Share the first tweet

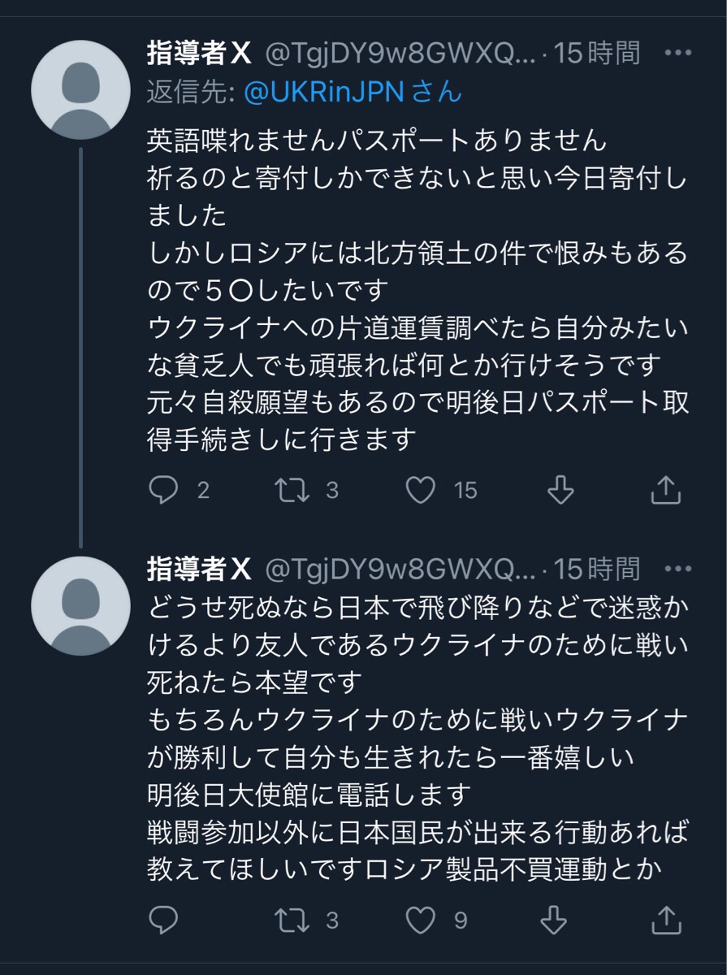click(665, 490)
